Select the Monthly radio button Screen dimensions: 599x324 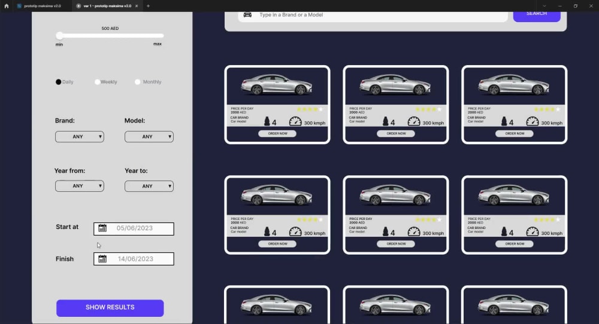(x=138, y=82)
